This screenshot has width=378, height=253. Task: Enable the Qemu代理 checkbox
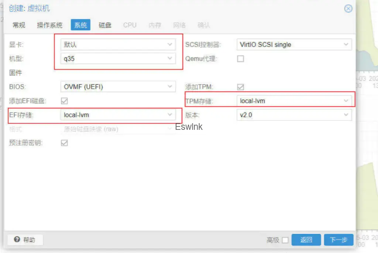pos(240,59)
